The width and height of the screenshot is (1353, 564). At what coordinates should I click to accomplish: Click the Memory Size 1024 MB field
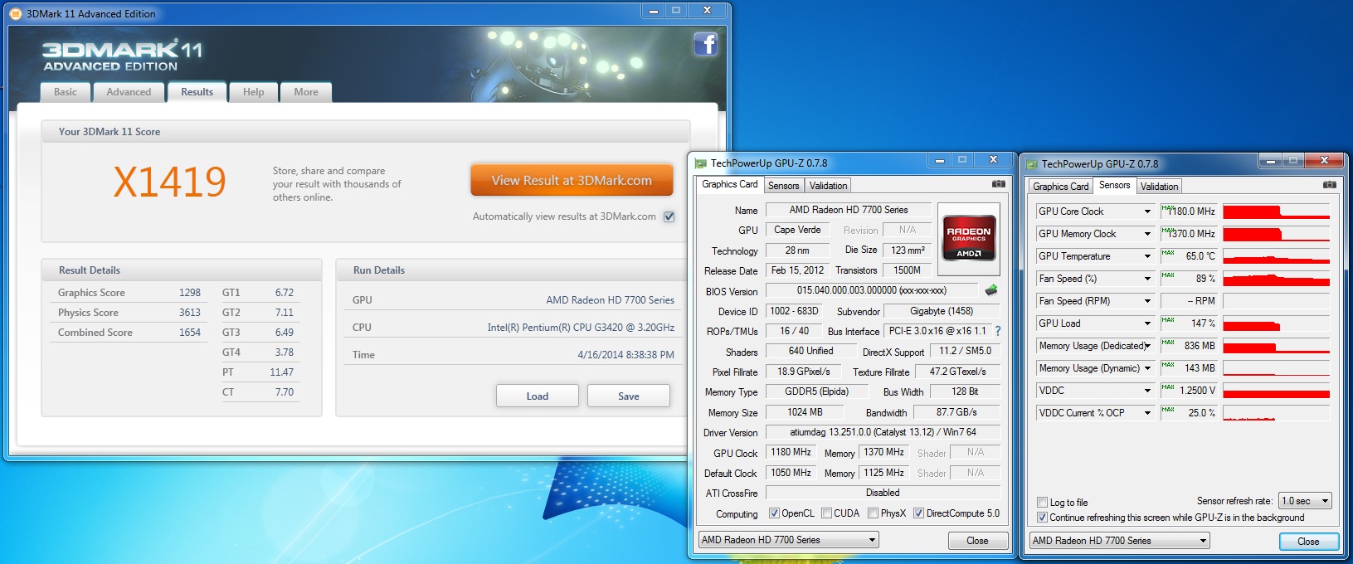tap(805, 412)
